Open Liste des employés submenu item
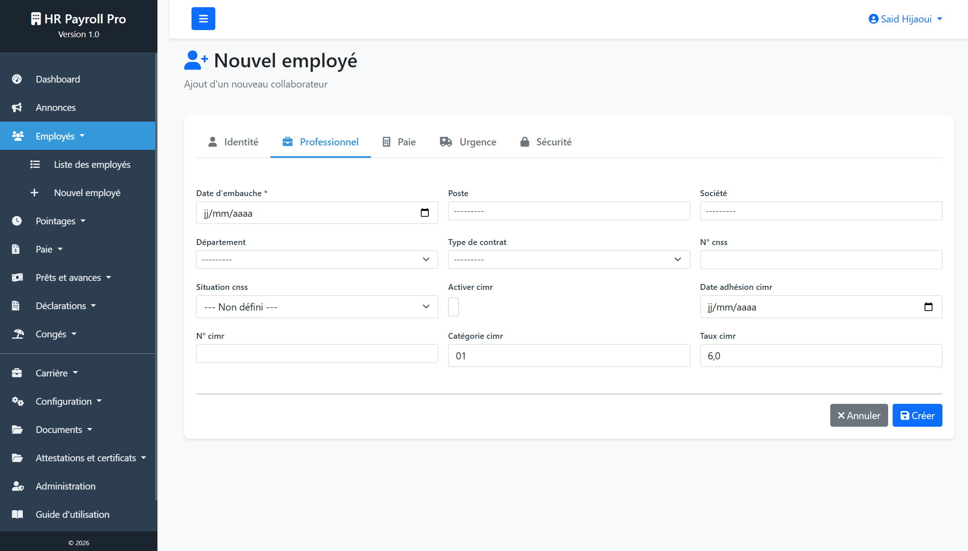The image size is (968, 551). (78, 165)
